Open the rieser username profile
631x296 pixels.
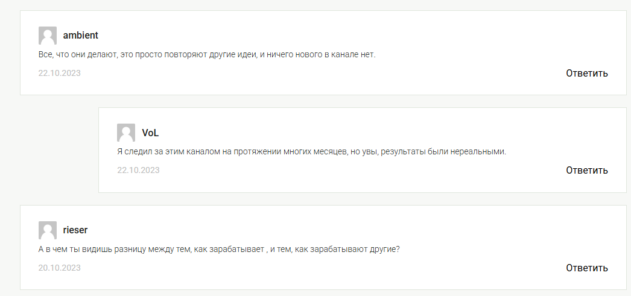pyautogui.click(x=75, y=230)
